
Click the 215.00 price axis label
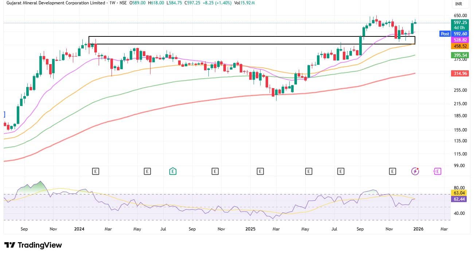coord(460,104)
